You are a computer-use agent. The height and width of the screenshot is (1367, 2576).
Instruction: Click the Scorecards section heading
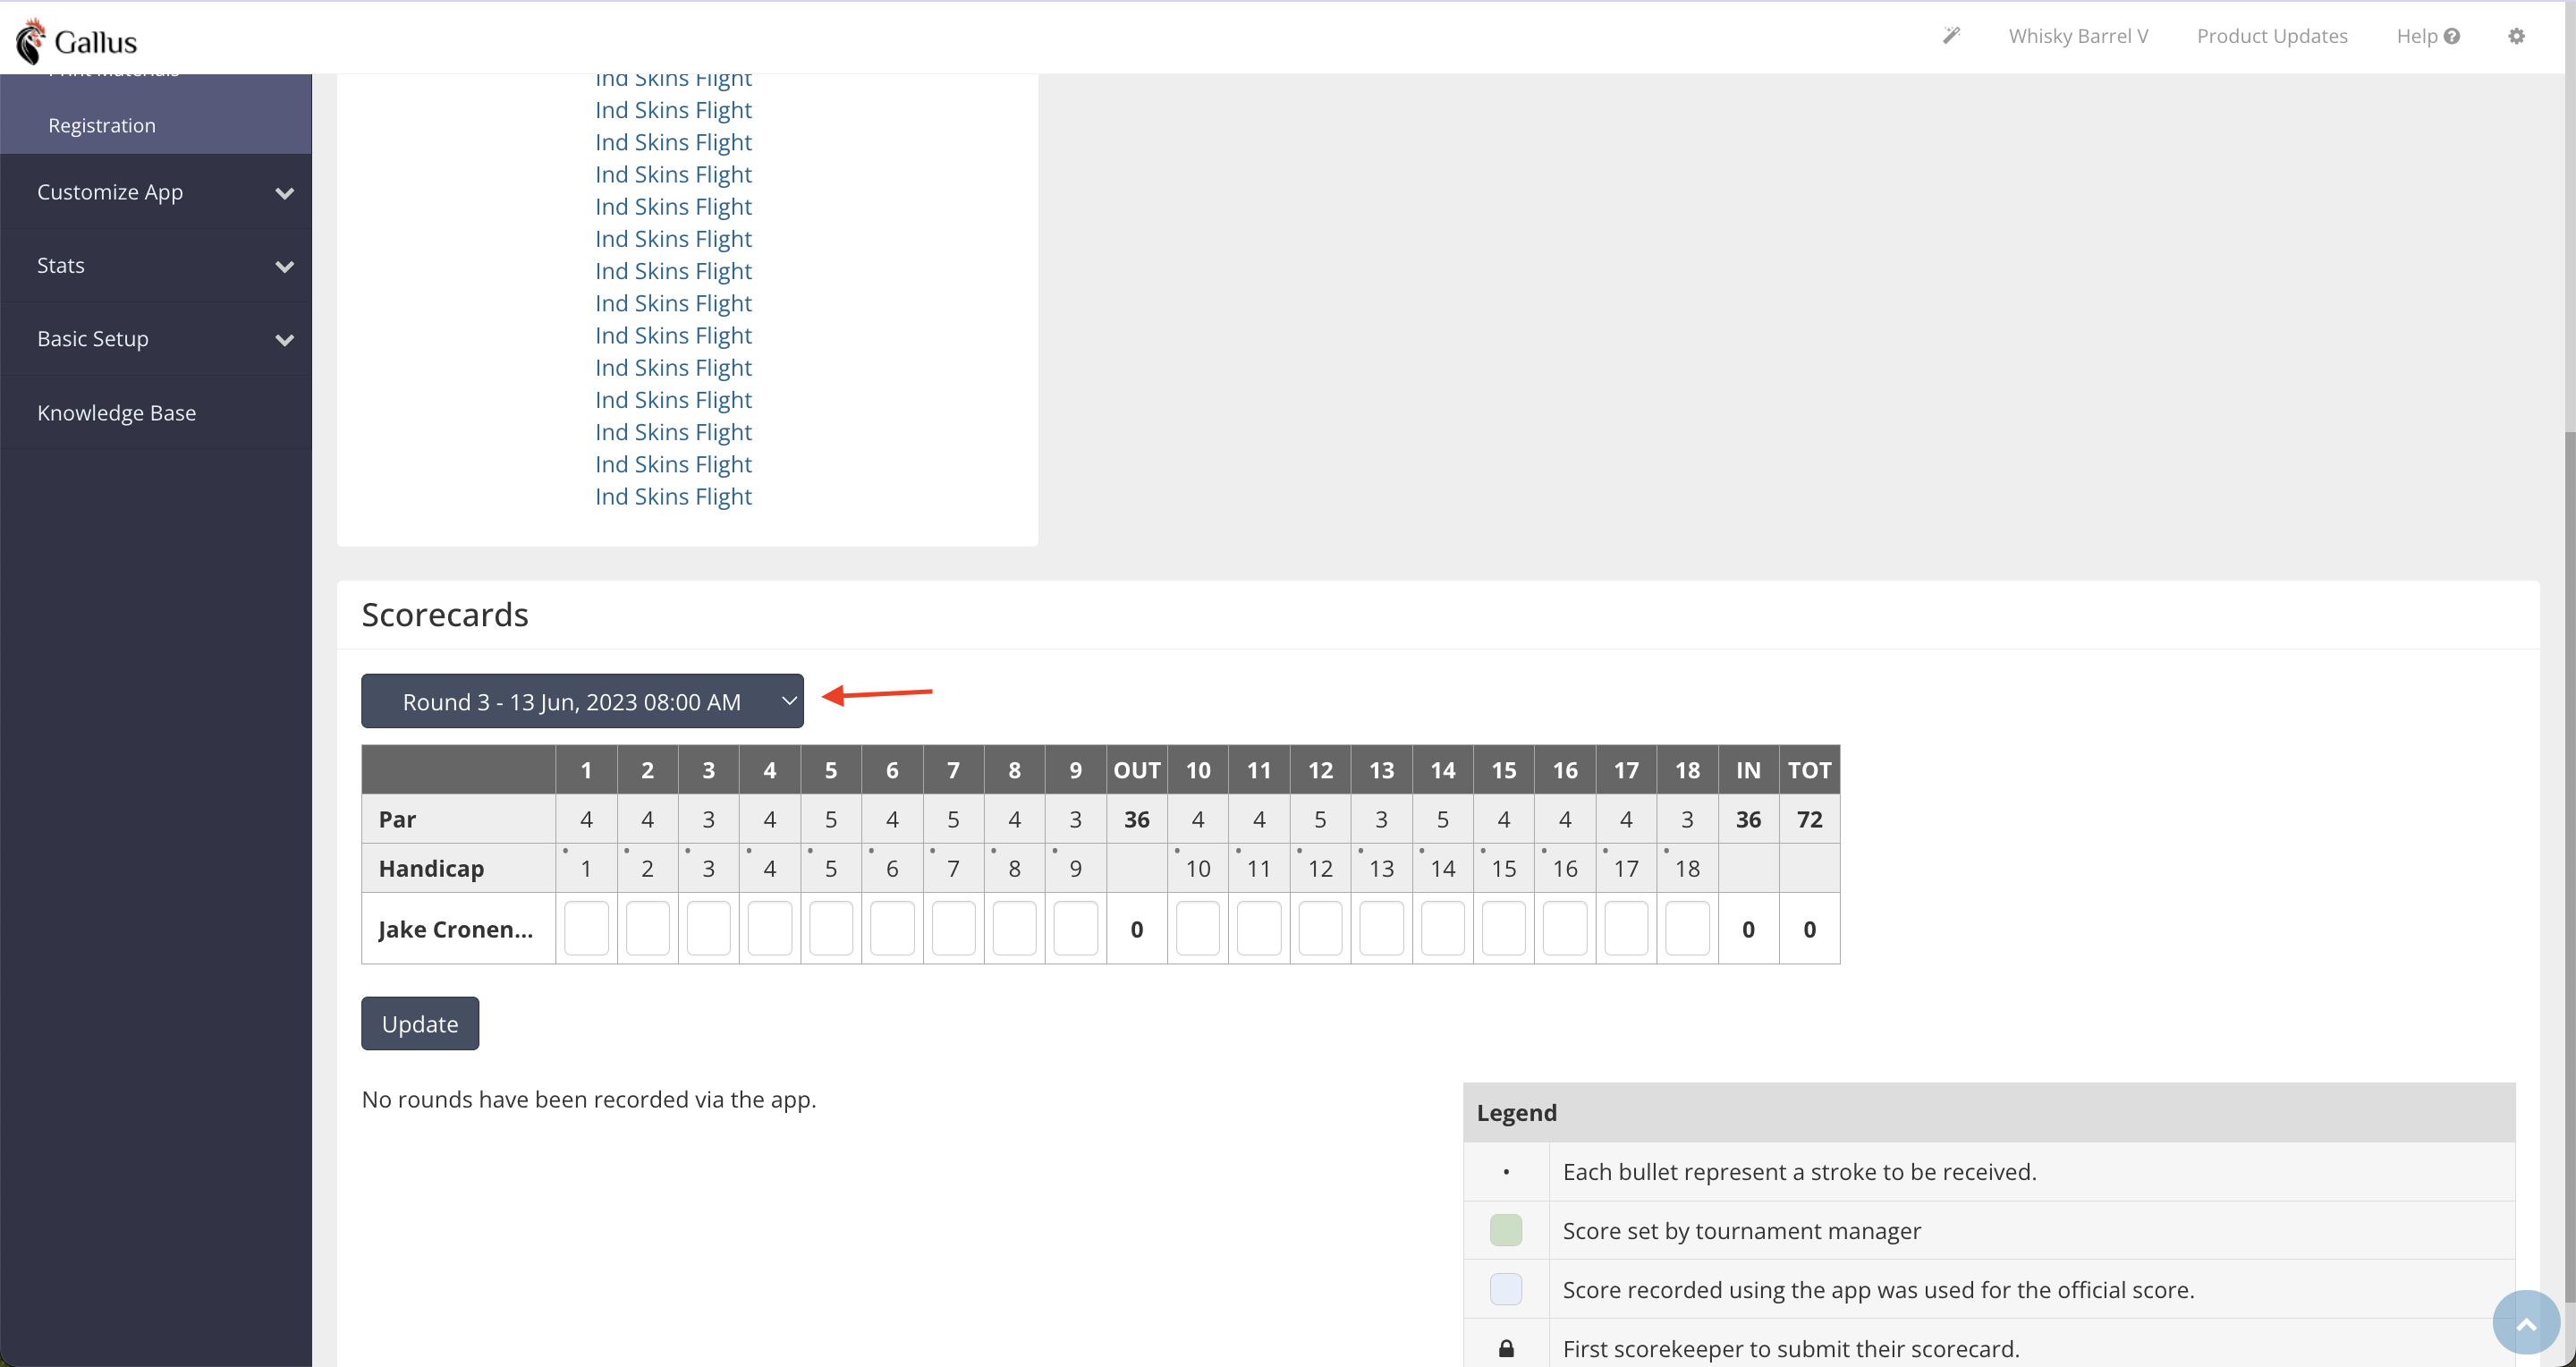pos(445,614)
